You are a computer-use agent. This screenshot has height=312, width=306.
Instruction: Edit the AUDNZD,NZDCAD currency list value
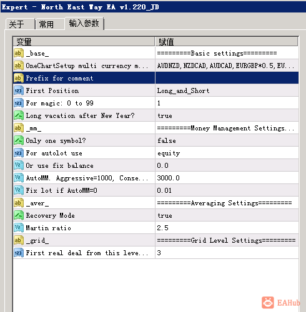click(x=227, y=66)
